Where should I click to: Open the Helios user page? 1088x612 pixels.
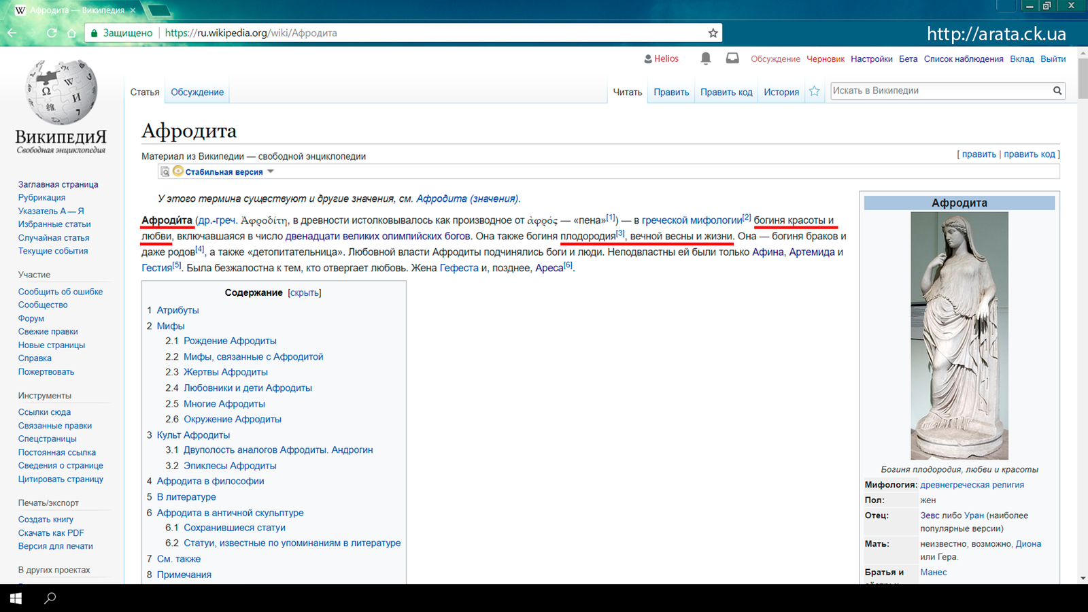(x=666, y=58)
